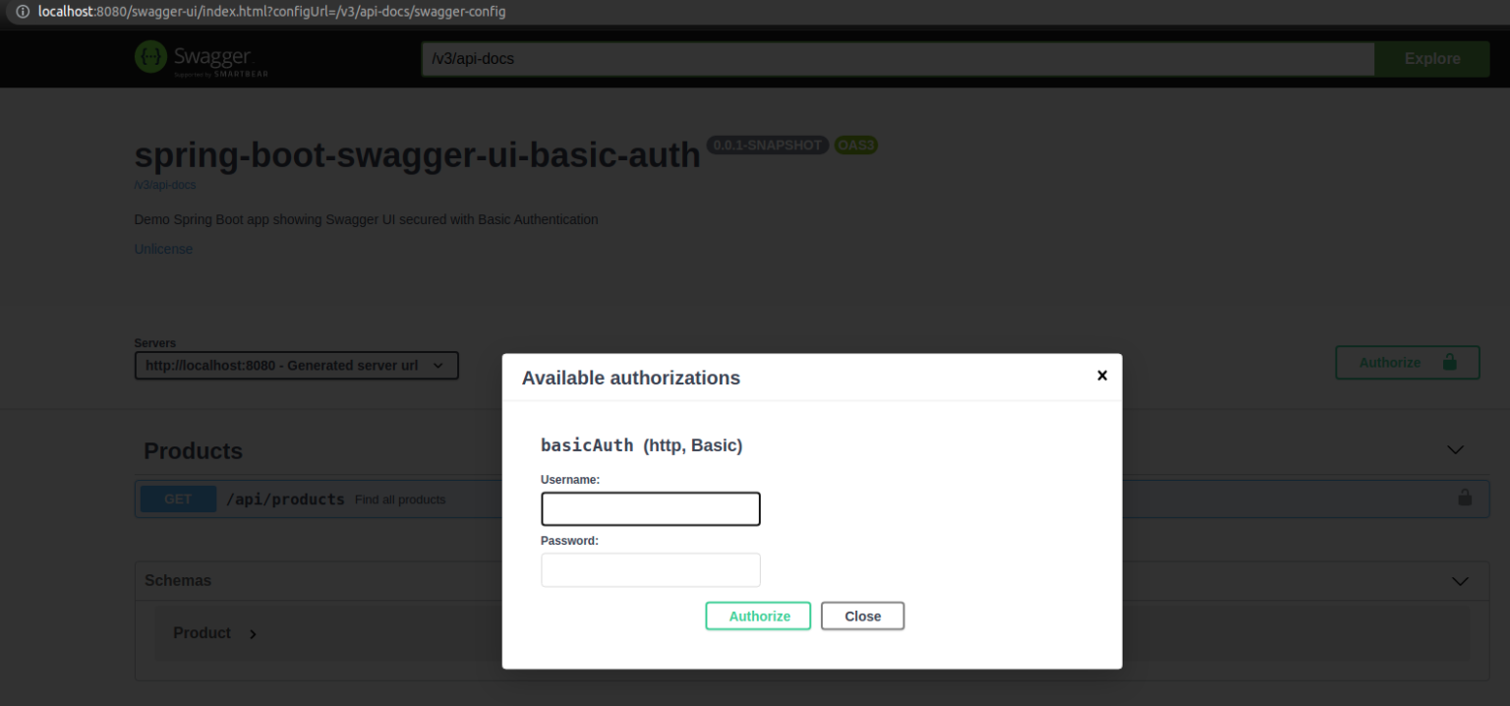Screen dimensions: 1510x706
Task: Open the Servers dropdown
Action: pos(297,366)
